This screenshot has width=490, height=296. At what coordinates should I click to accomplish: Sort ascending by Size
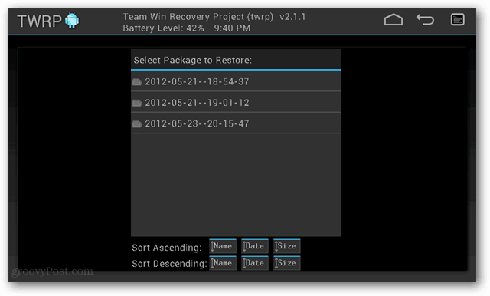point(286,246)
